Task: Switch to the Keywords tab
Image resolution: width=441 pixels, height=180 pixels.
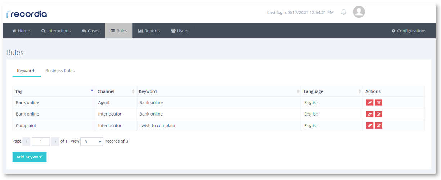Action: tap(27, 71)
